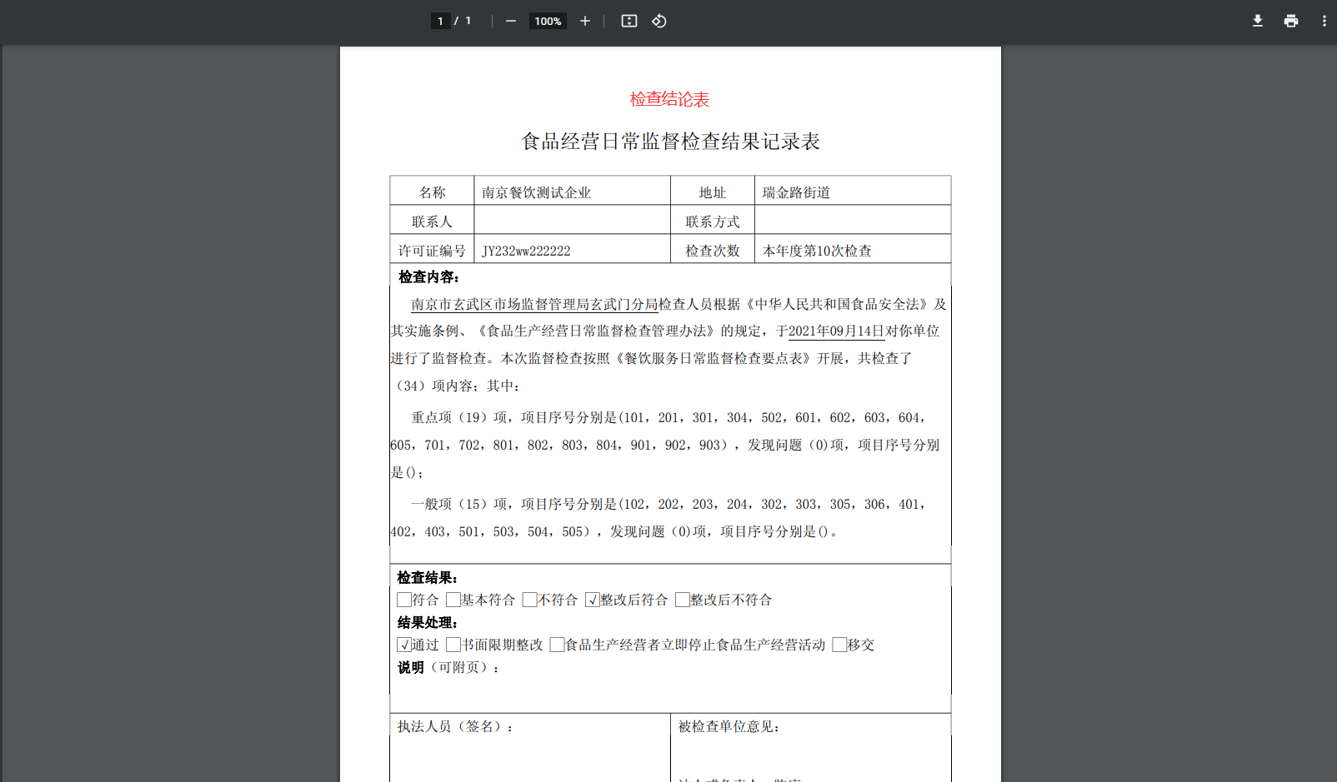This screenshot has width=1337, height=782.
Task: Rotate the document counterclockwise
Action: [659, 21]
